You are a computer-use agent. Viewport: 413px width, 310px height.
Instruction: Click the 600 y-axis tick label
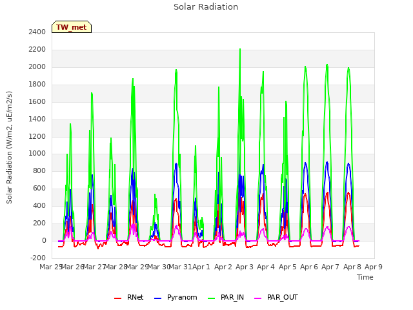[39, 188]
